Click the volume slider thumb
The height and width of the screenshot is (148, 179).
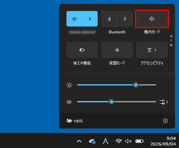tap(111, 102)
